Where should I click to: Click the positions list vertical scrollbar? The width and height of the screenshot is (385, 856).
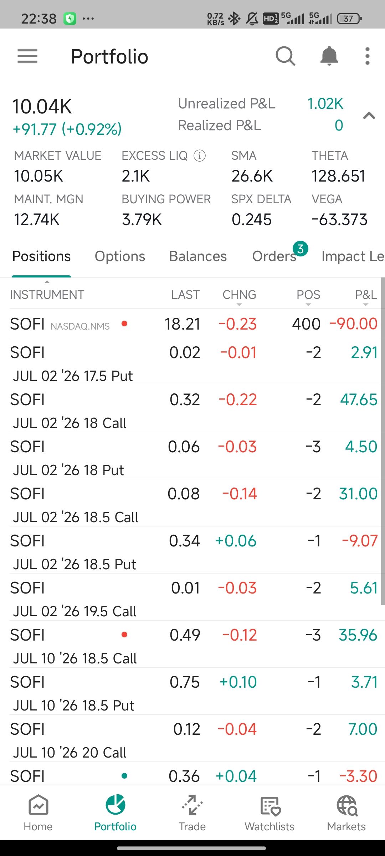tap(383, 441)
